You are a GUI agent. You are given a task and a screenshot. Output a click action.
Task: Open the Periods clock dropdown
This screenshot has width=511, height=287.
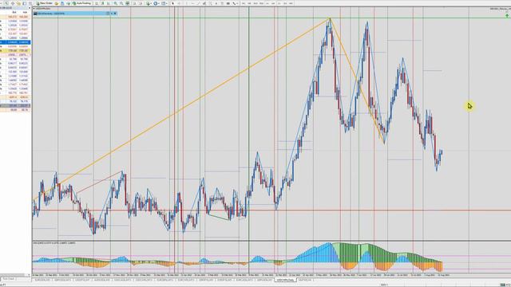click(156, 3)
